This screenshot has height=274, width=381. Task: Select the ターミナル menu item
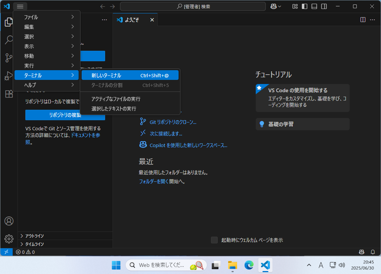46,75
